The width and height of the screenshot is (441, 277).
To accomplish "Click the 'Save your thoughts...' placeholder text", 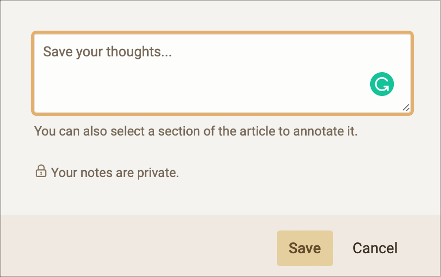I will (x=107, y=52).
